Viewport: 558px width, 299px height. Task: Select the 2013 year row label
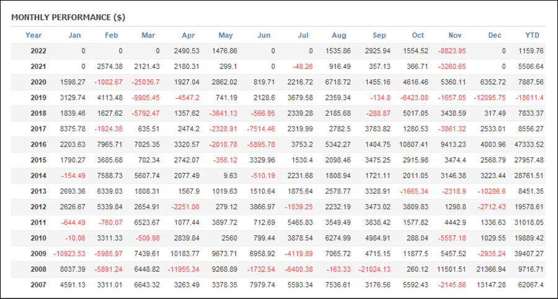tap(38, 191)
